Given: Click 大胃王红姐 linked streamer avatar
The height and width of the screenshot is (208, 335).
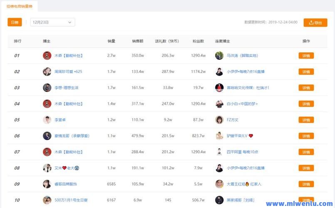Looking at the screenshot, I should [x=219, y=184].
